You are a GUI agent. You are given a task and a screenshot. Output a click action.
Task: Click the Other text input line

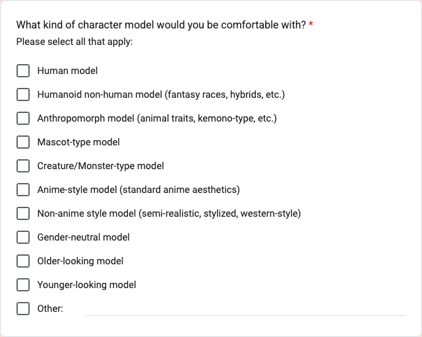pos(245,309)
